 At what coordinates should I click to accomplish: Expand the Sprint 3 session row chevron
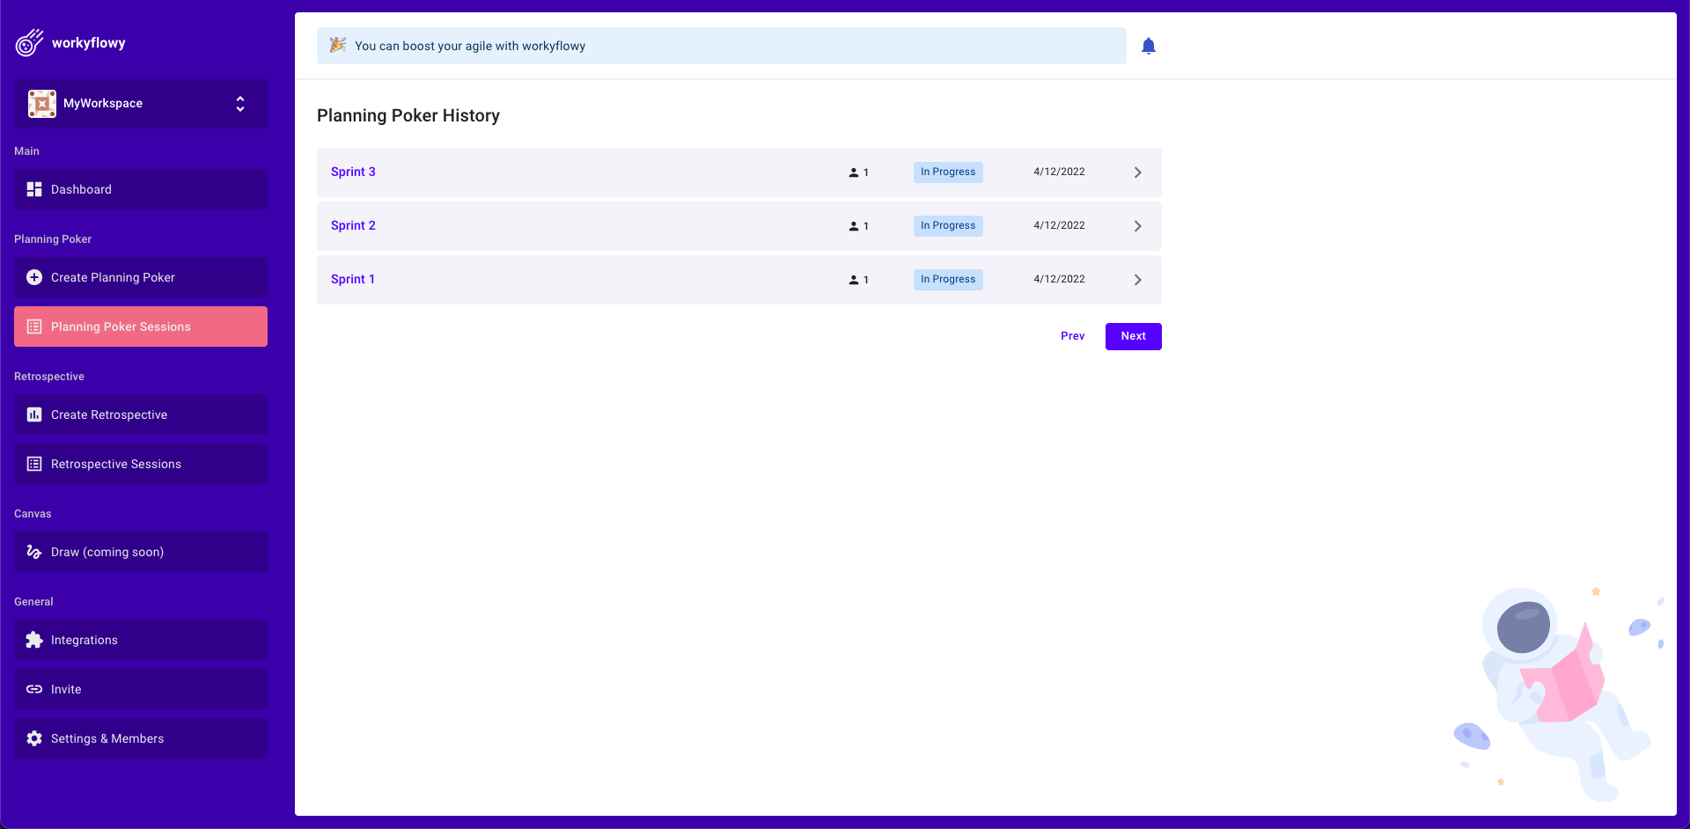click(x=1137, y=172)
